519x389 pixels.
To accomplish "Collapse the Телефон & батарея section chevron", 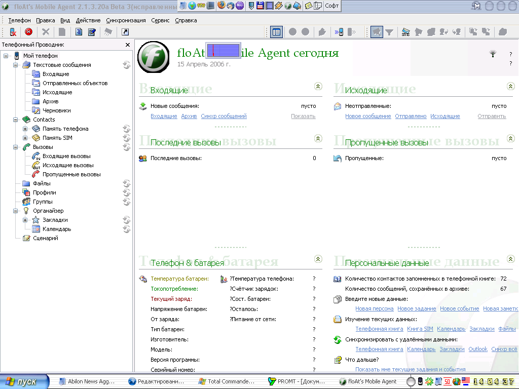I will pos(318,259).
